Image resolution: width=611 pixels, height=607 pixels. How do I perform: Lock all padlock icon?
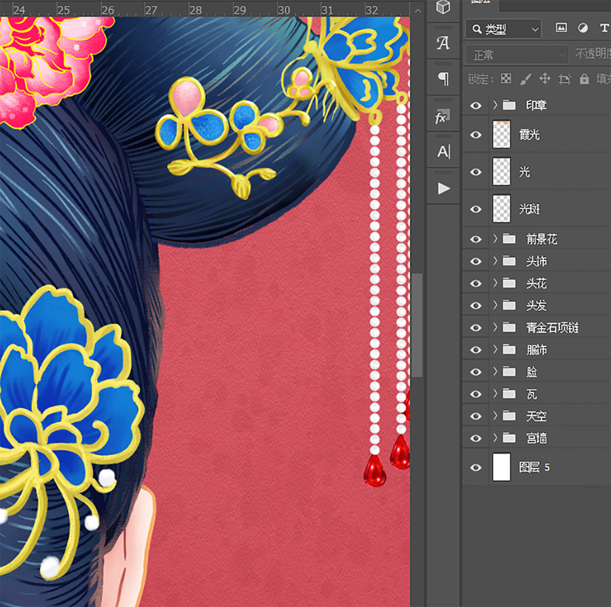(x=584, y=79)
